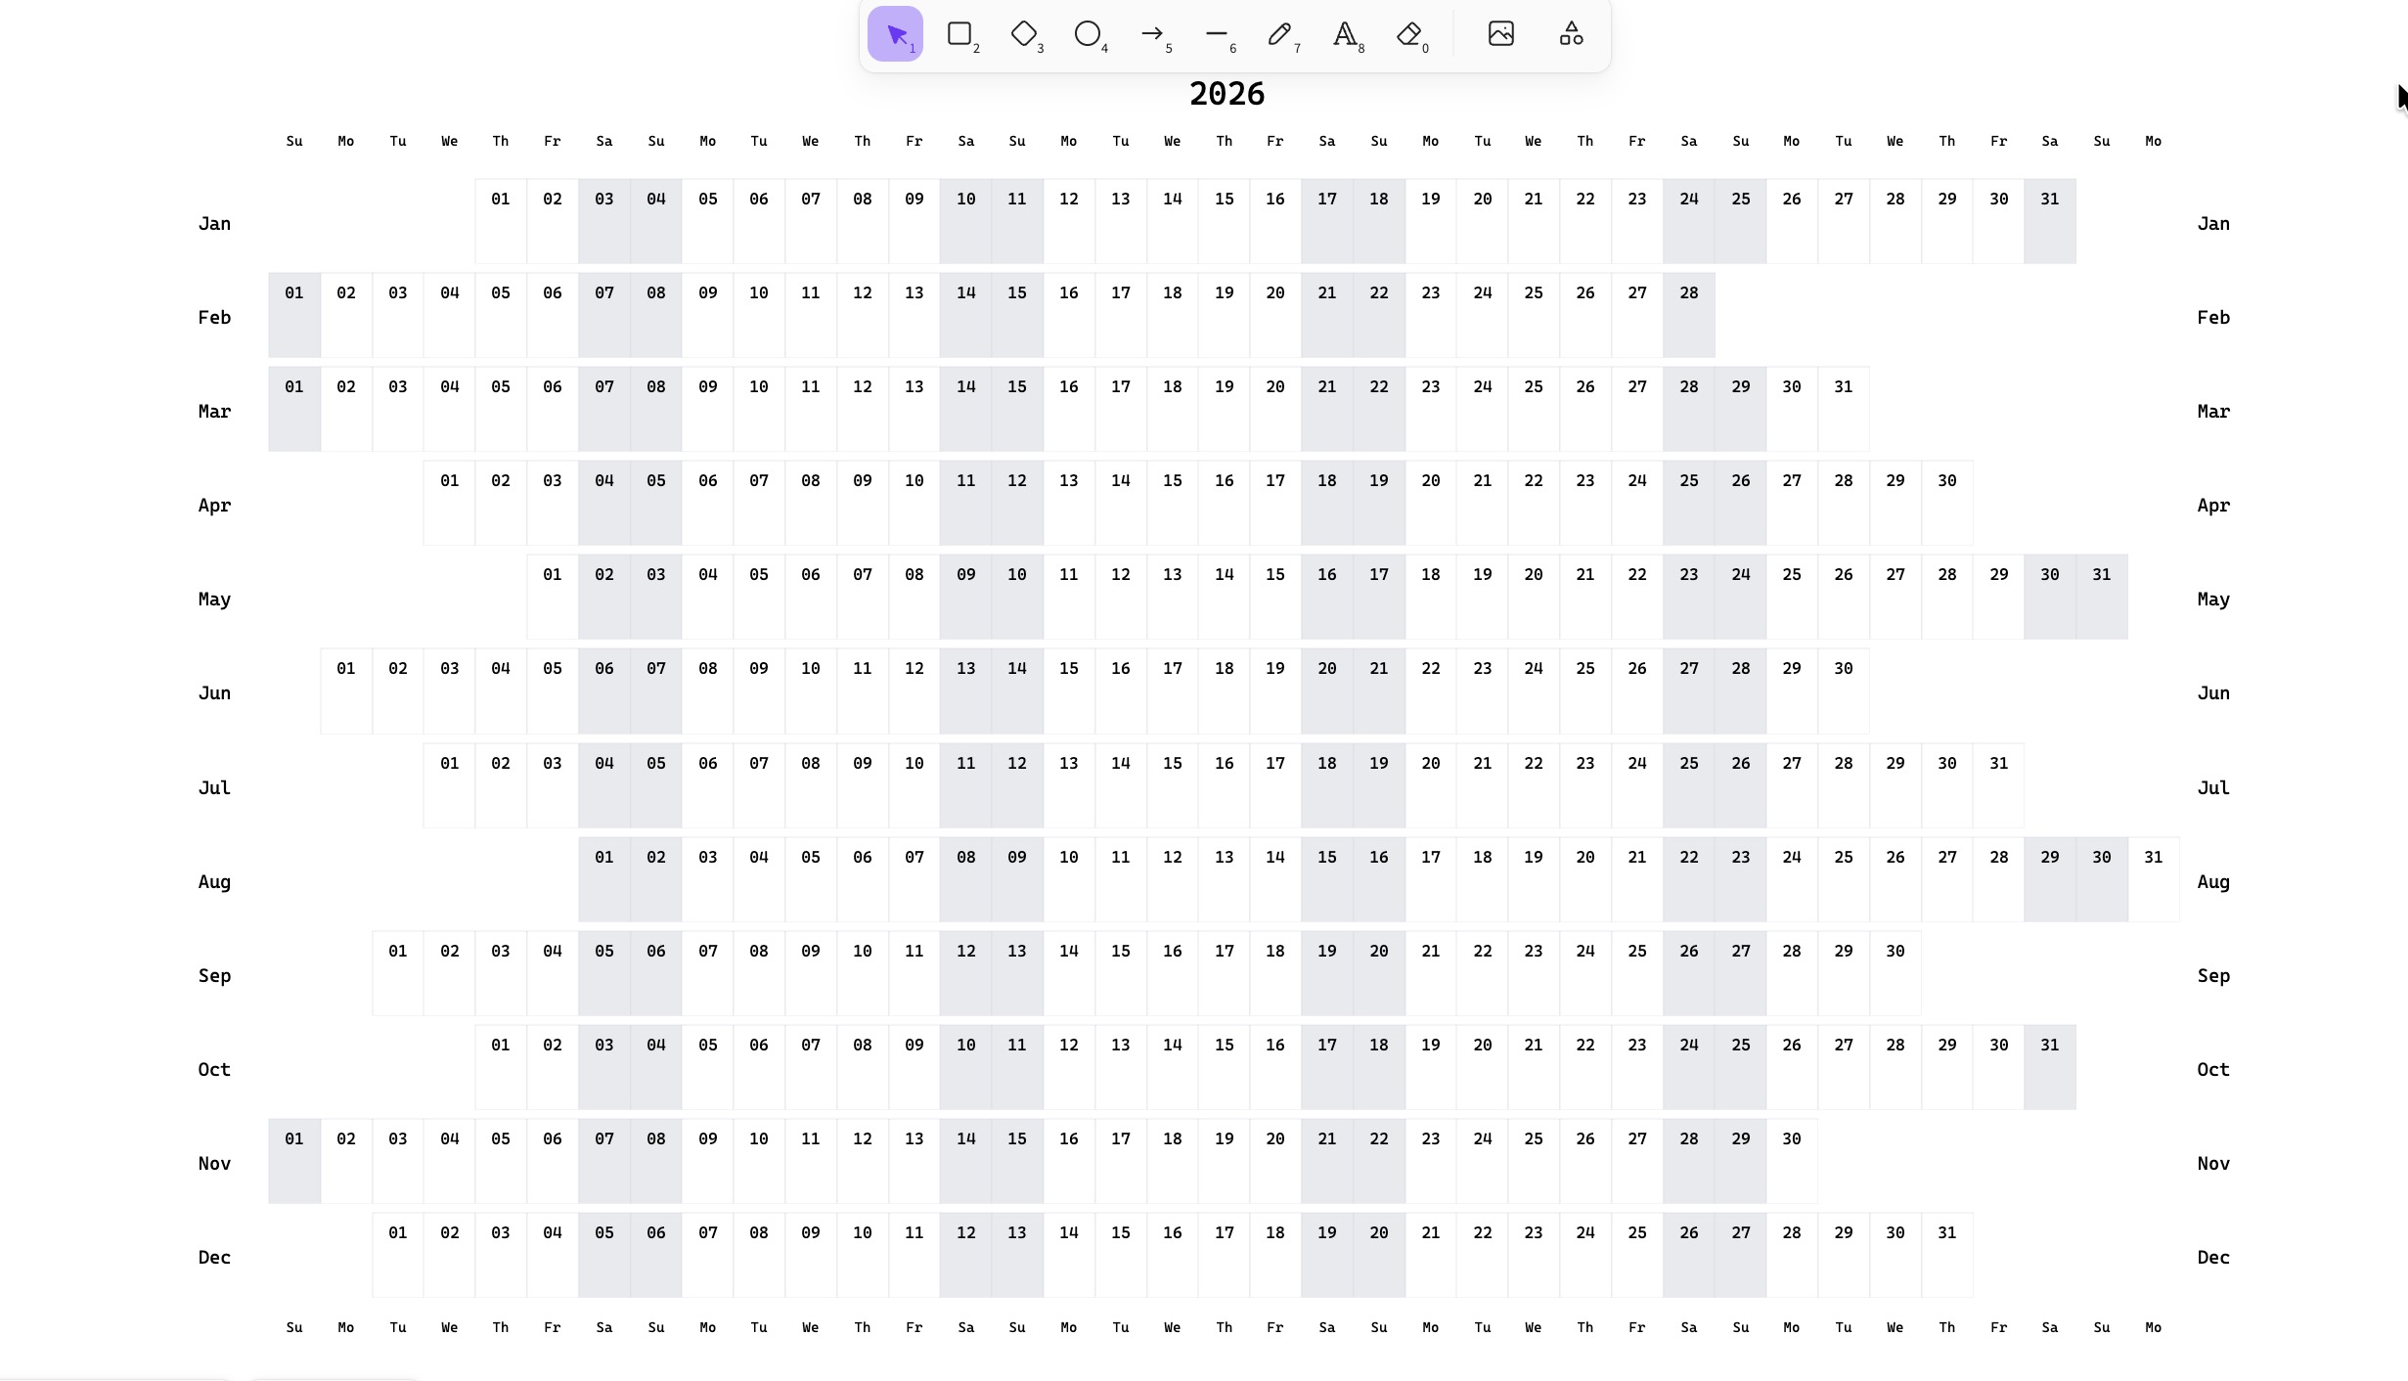Click January 01 date cell
This screenshot has width=2408, height=1381.
pos(501,220)
